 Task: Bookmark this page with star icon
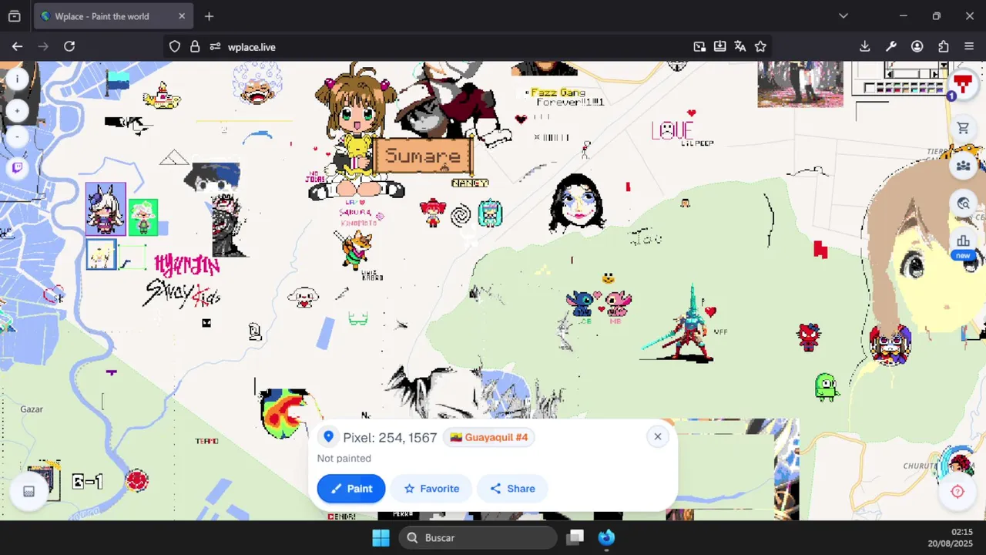(760, 47)
